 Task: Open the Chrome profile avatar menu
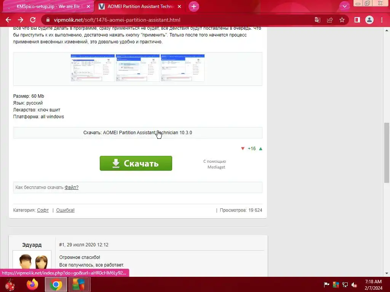point(369,20)
